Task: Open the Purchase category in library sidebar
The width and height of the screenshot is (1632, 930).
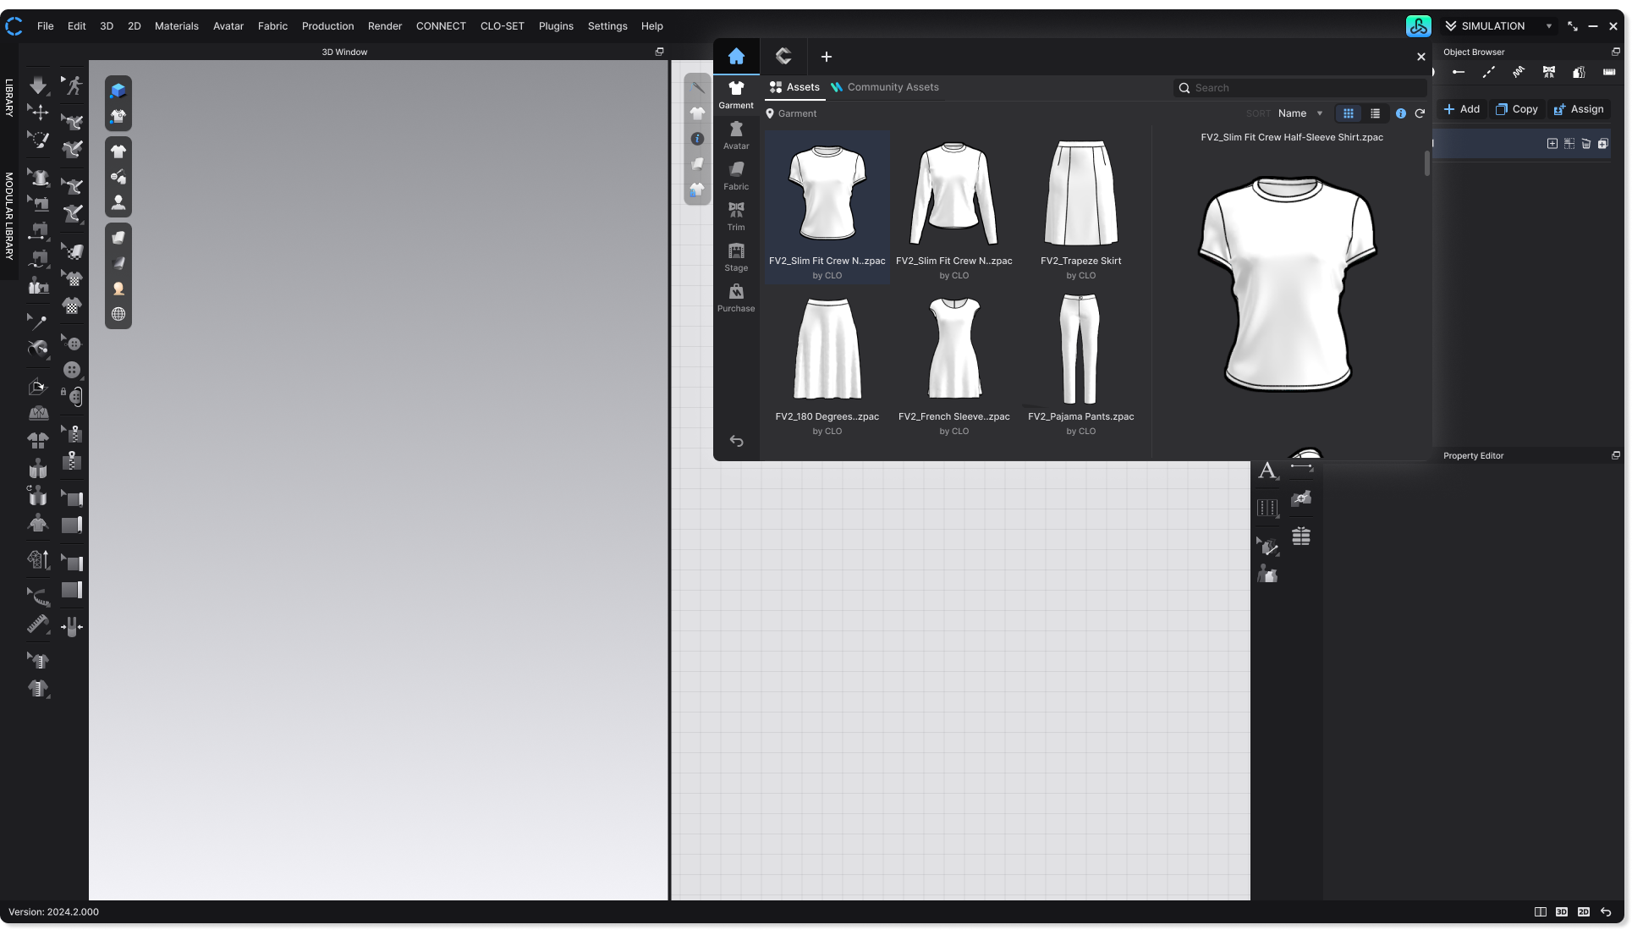Action: [736, 298]
